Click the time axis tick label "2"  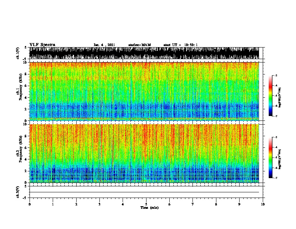pos(76,204)
